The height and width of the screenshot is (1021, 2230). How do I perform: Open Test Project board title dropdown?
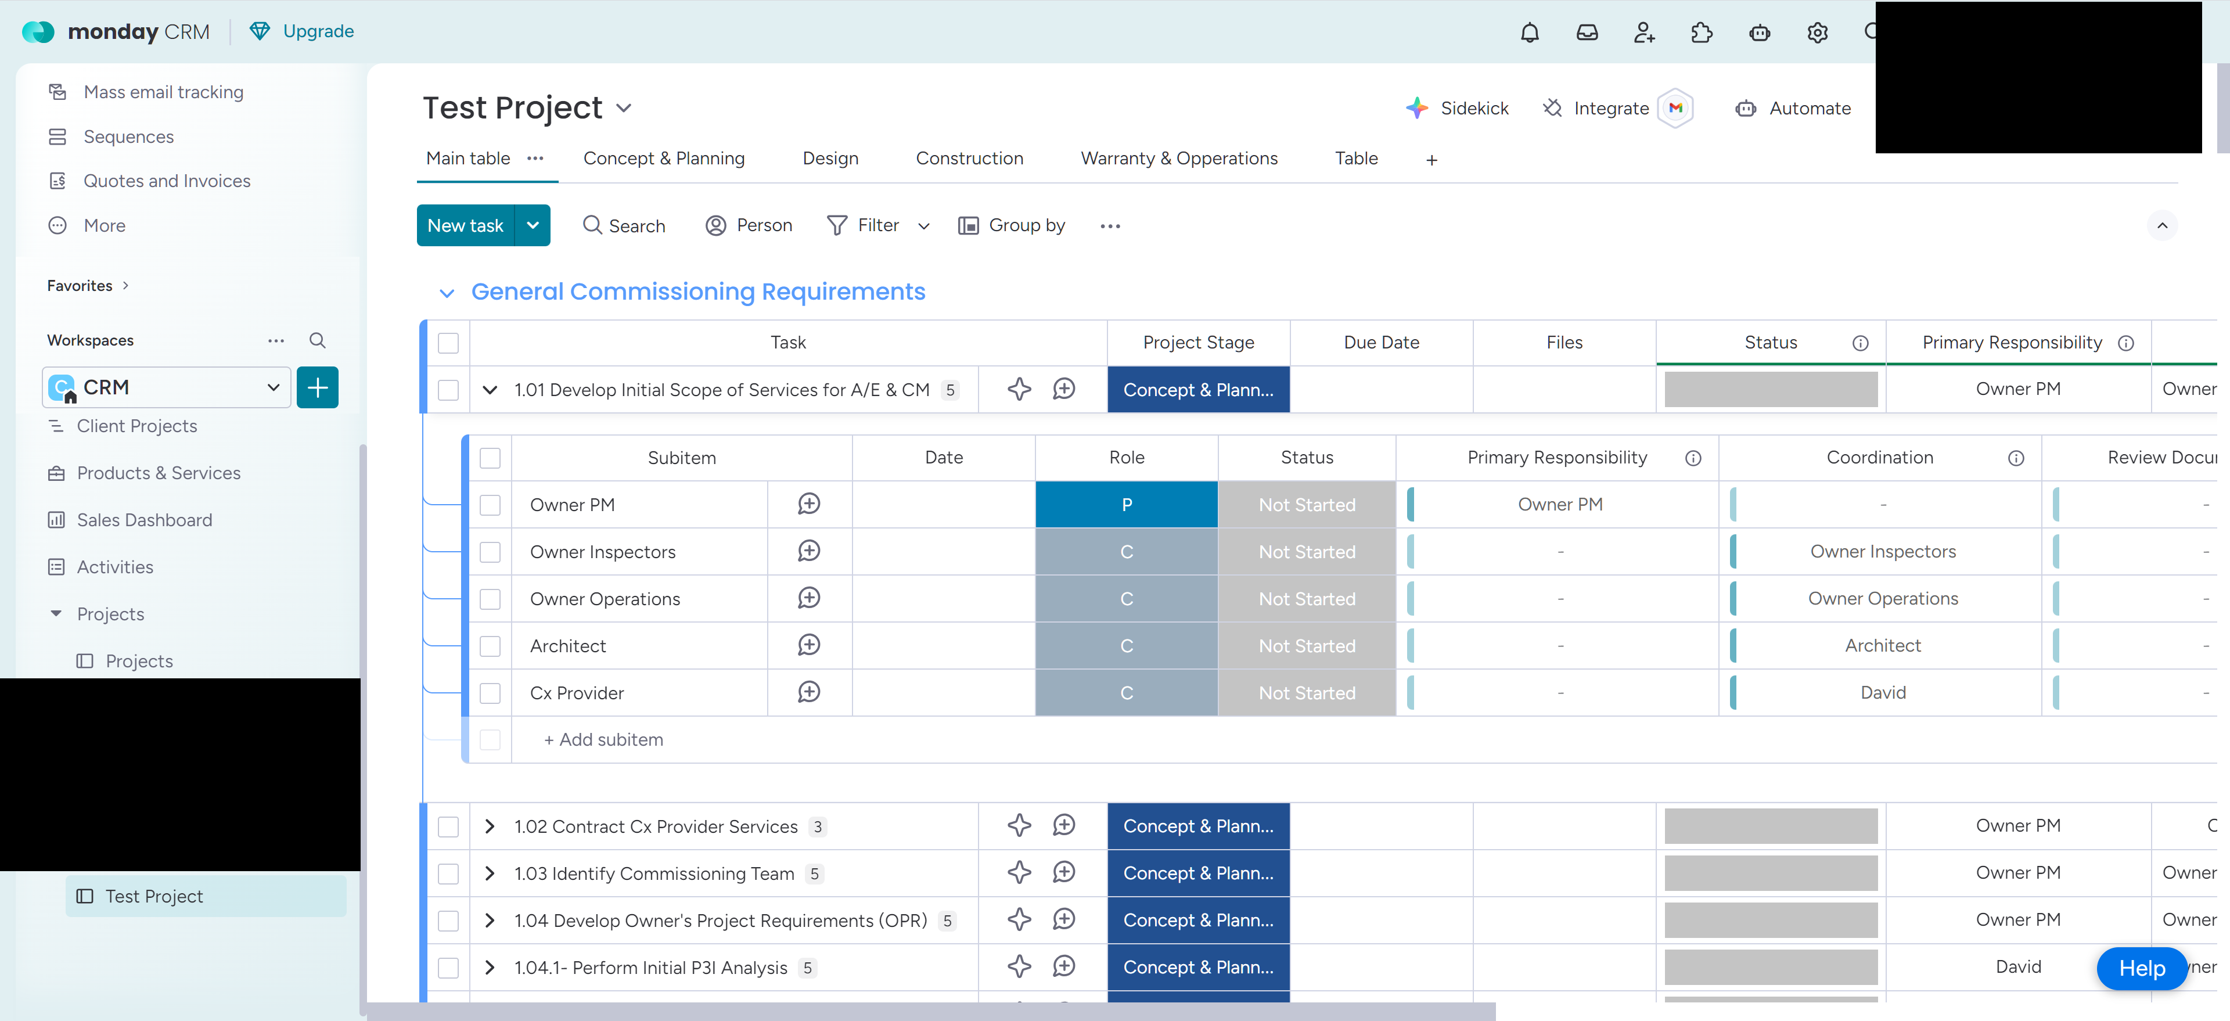click(x=623, y=108)
